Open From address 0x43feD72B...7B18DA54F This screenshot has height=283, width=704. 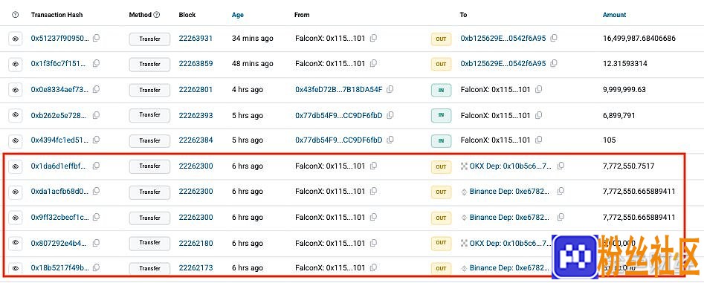pyautogui.click(x=338, y=89)
